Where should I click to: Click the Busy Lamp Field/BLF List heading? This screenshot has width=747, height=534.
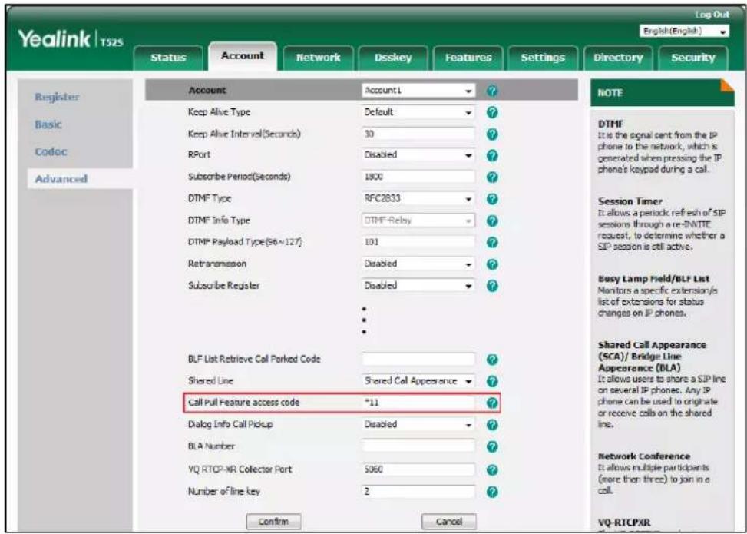click(653, 279)
